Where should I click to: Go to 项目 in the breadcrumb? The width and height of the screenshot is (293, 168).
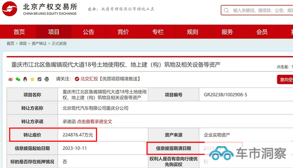click(x=23, y=43)
